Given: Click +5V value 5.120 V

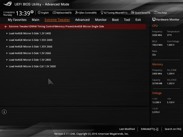Looking at the screenshot, I should click(x=171, y=102).
